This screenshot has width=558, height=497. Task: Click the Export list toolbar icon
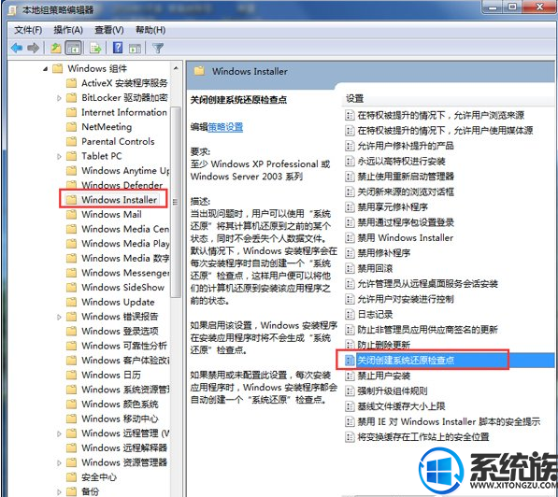point(95,48)
